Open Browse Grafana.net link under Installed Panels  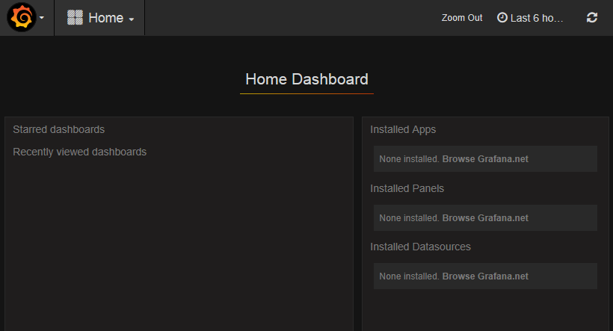(485, 218)
